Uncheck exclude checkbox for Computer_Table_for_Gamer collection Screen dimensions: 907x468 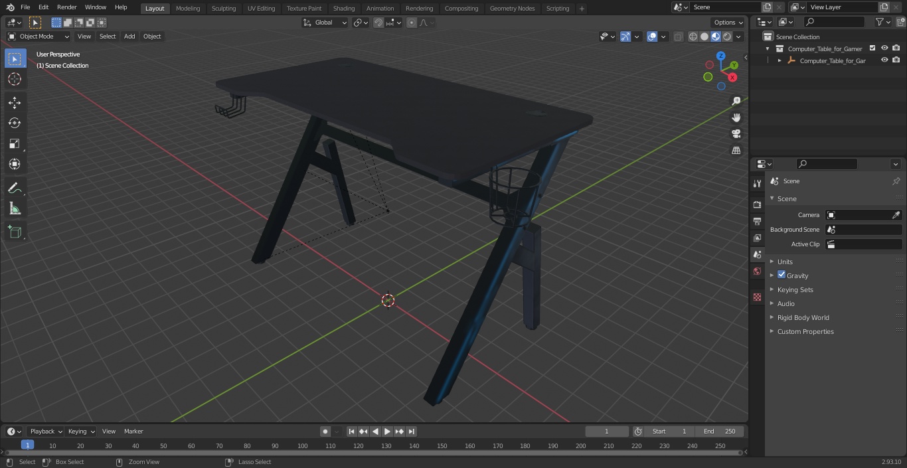[x=872, y=48]
